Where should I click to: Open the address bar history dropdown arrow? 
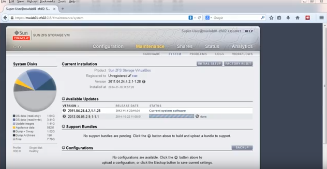195,18
